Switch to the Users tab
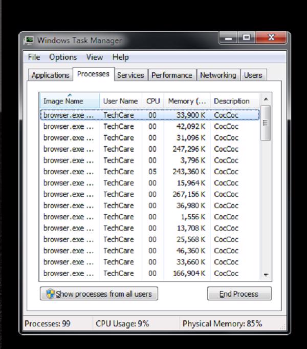 point(253,75)
